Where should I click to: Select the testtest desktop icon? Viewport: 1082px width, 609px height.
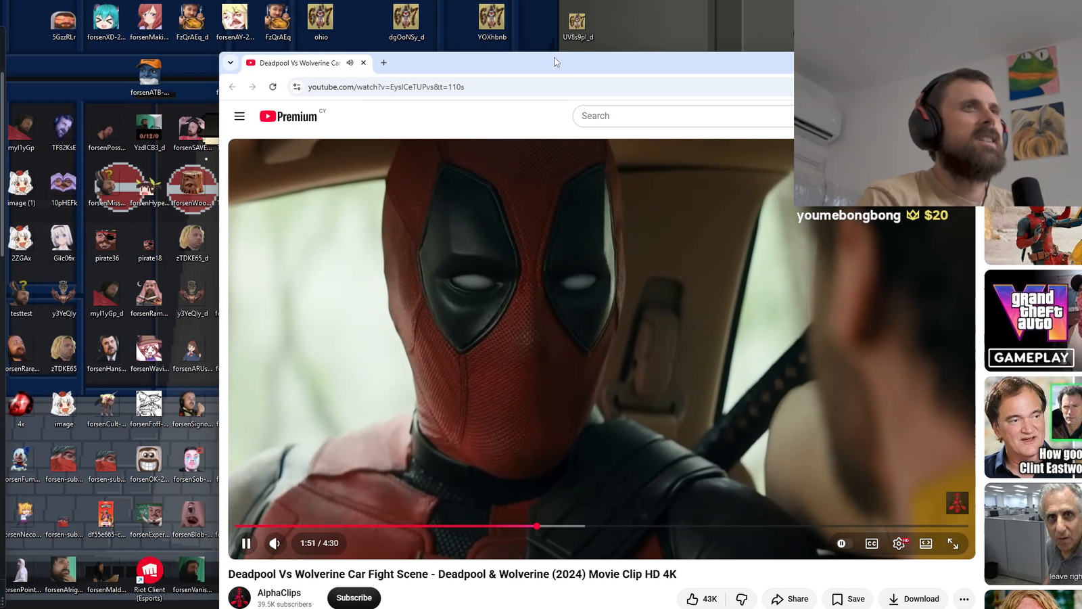[21, 300]
